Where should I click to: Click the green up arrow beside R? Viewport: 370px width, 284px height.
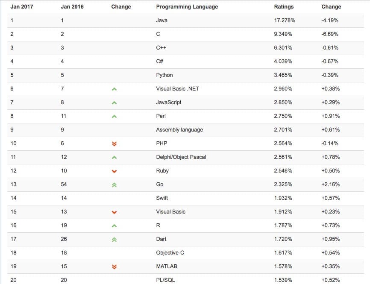(x=114, y=226)
